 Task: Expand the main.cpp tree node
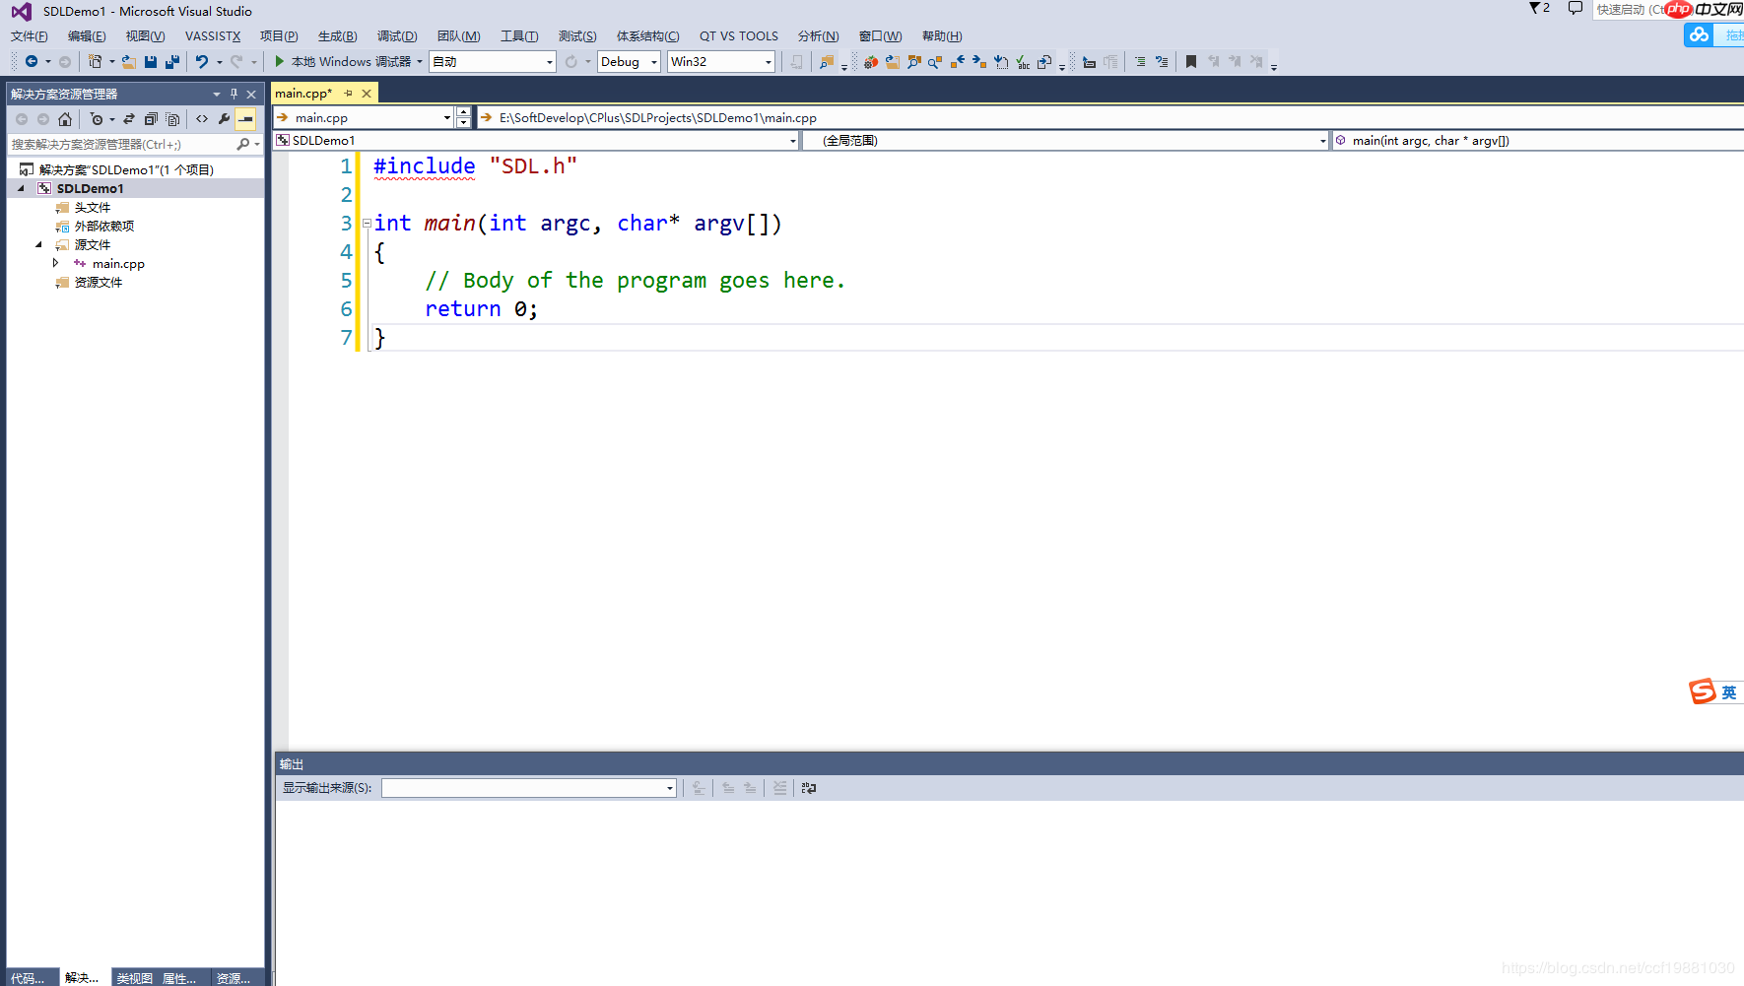pos(56,263)
